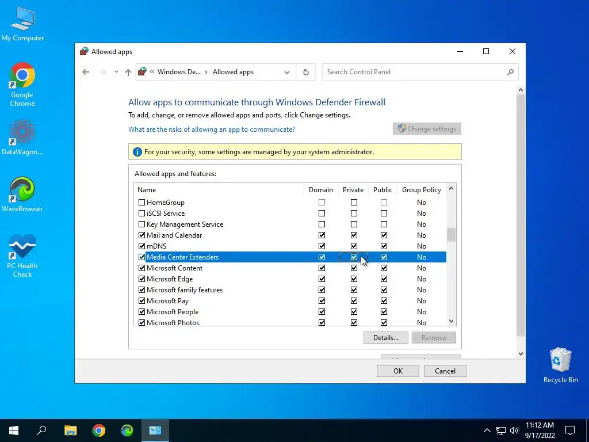The height and width of the screenshot is (442, 589).
Task: Click the Allowed apps title bar icon
Action: click(84, 51)
